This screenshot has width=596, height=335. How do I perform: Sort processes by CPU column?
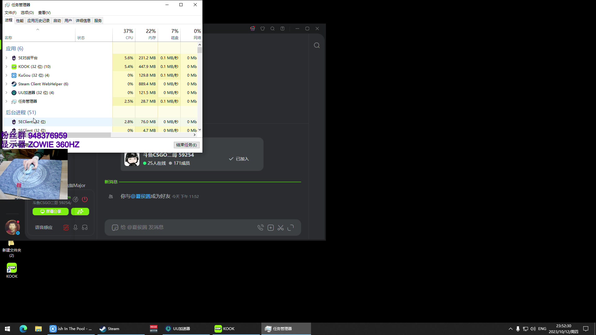(124, 34)
